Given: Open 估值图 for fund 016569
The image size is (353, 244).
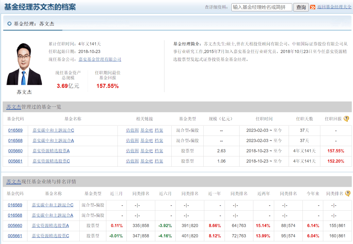Looking at the screenshot, I should [132, 130].
